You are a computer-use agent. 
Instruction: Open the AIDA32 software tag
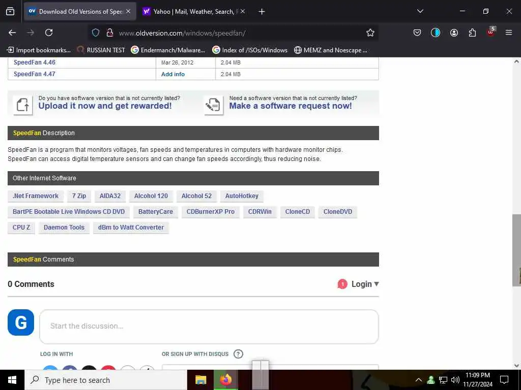[x=110, y=196]
